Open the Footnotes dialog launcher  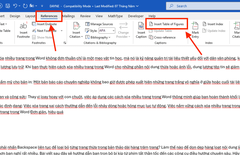(x=65, y=43)
